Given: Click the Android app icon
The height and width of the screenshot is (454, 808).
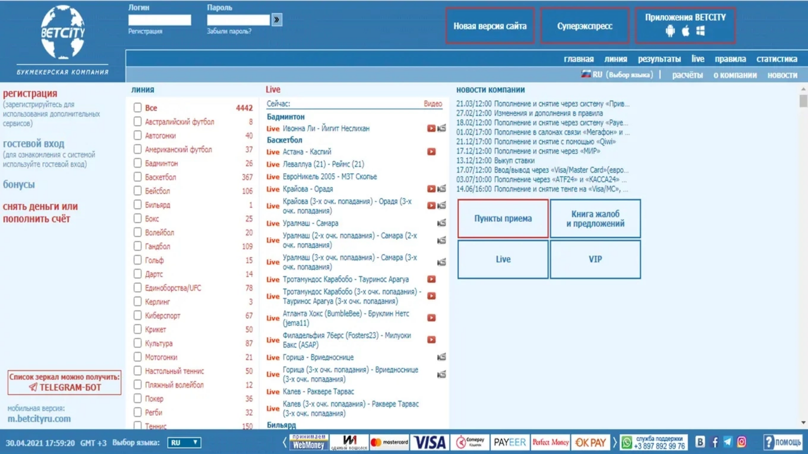Looking at the screenshot, I should tap(670, 31).
